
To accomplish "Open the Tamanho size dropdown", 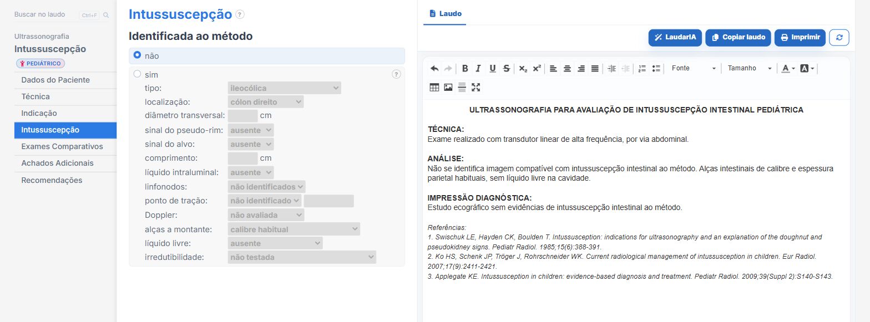I will [750, 68].
